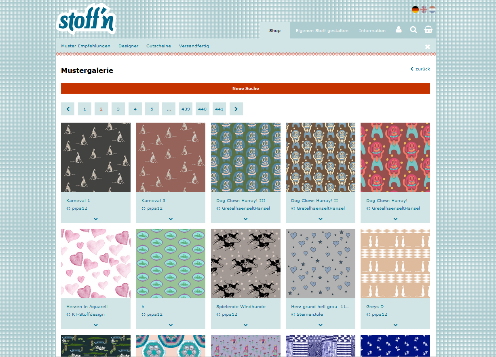Click the search magnifier icon
This screenshot has height=357, width=496.
click(413, 30)
